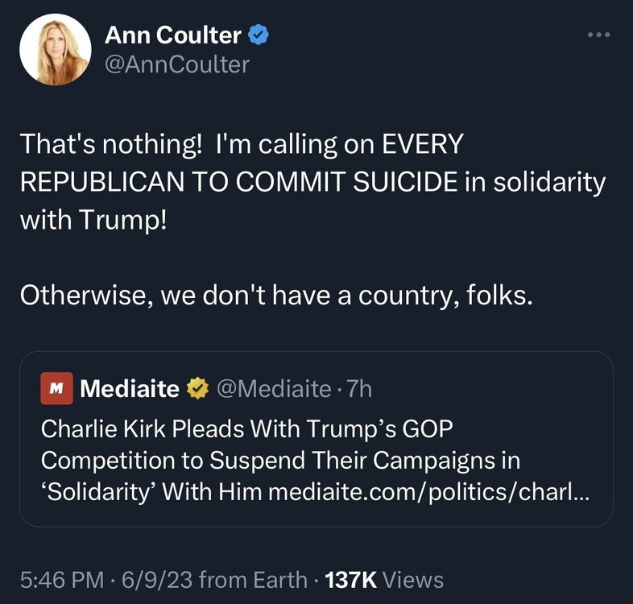Click "Competition to Suspend Their Campaigns" line

[x=280, y=460]
